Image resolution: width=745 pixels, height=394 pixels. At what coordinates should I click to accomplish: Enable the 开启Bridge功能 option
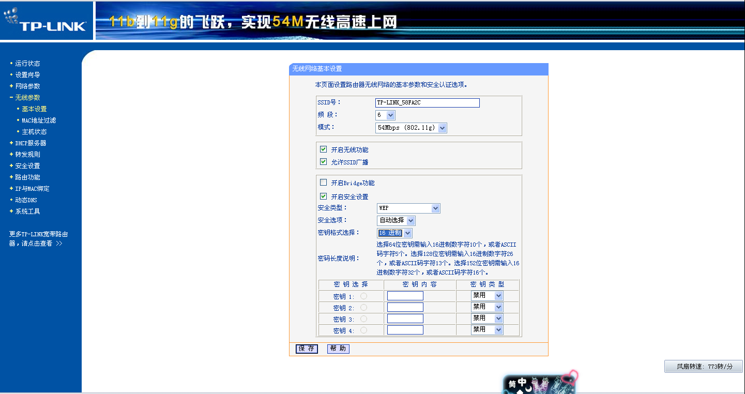coord(323,182)
